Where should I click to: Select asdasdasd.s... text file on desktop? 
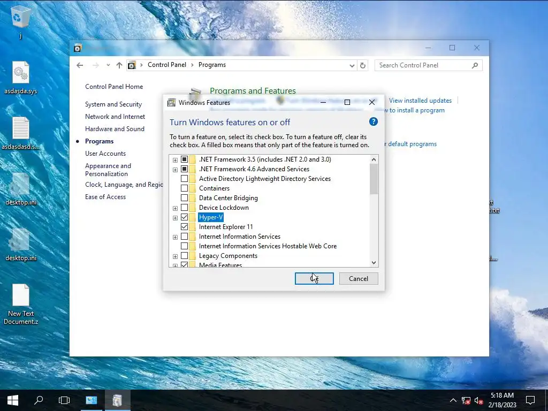click(21, 133)
